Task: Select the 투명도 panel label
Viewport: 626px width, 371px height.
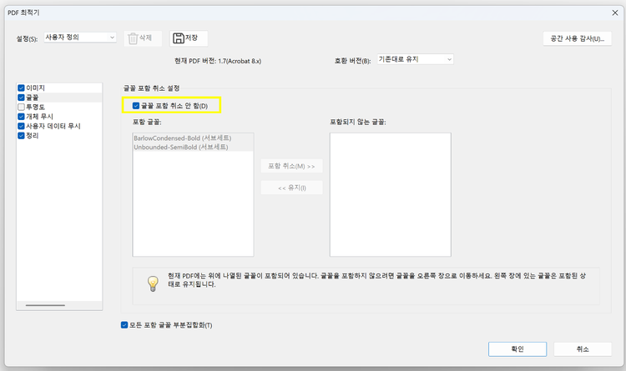Action: [x=36, y=107]
